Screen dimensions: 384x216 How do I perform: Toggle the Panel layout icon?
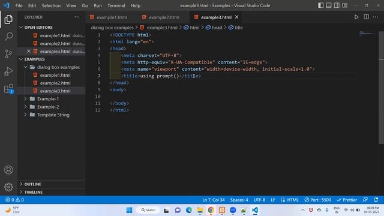pyautogui.click(x=329, y=5)
